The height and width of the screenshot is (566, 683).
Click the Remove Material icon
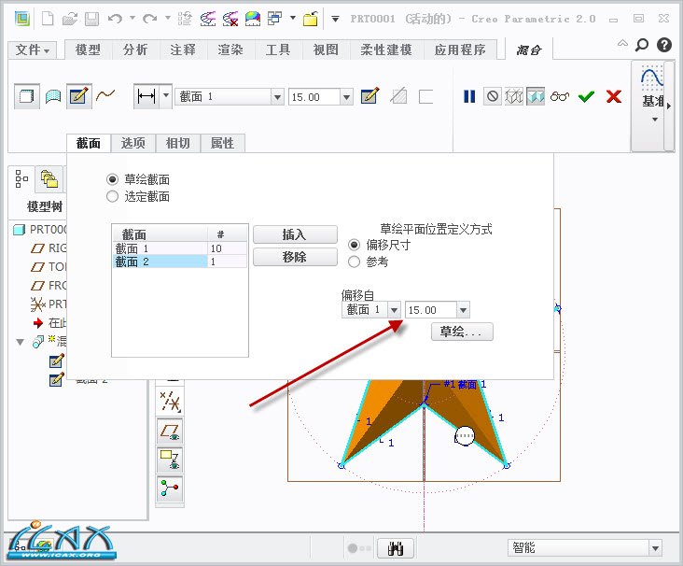(398, 96)
